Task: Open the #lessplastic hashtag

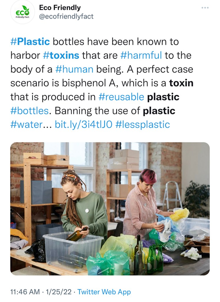Action: tap(143, 124)
